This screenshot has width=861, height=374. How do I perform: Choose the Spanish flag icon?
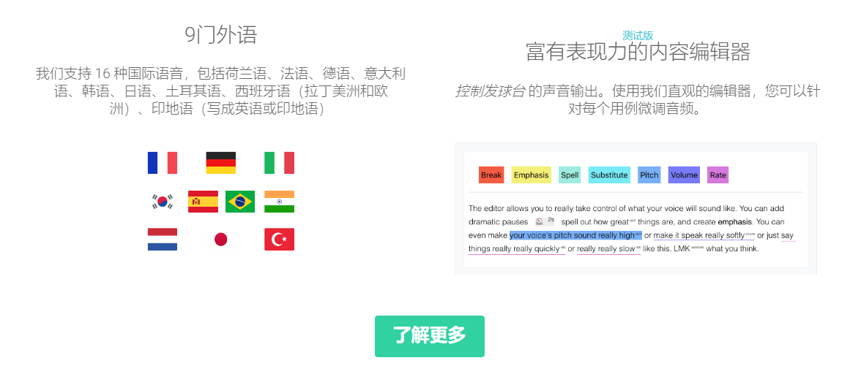(203, 201)
